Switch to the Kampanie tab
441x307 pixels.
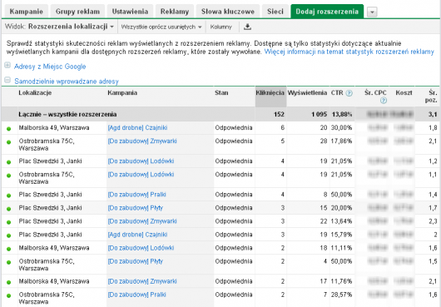pyautogui.click(x=26, y=12)
